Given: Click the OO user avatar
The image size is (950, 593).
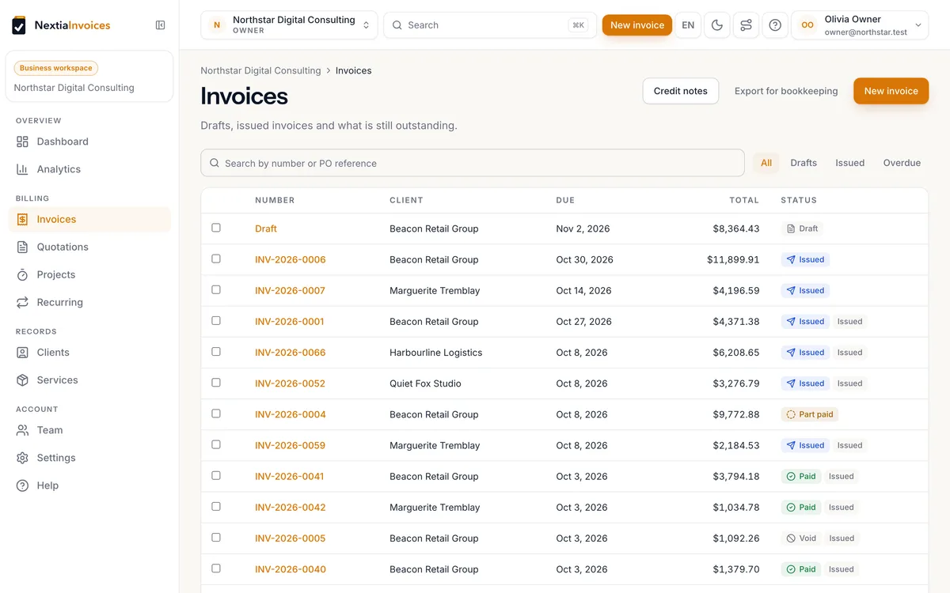Looking at the screenshot, I should pos(807,25).
